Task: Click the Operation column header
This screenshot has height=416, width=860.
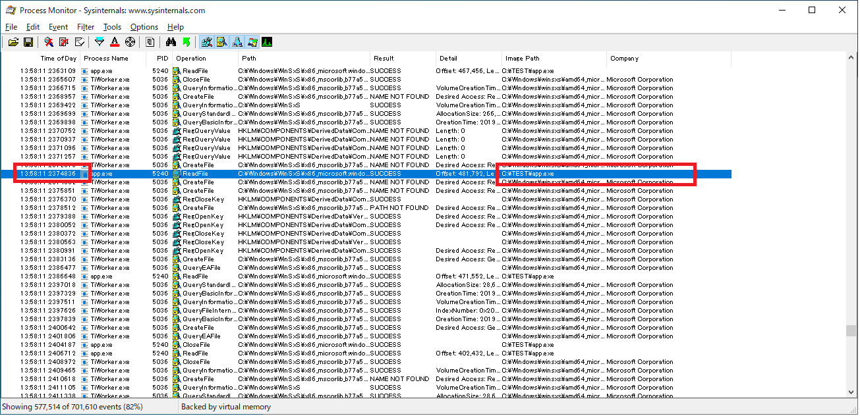Action: (x=205, y=59)
